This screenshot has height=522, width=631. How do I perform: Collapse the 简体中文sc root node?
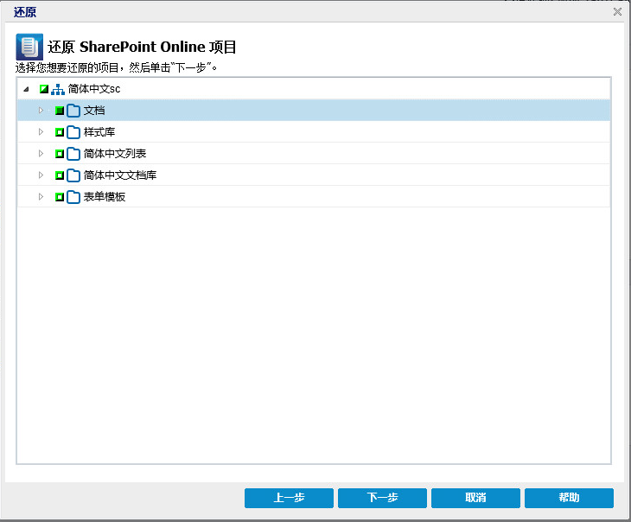[x=26, y=89]
